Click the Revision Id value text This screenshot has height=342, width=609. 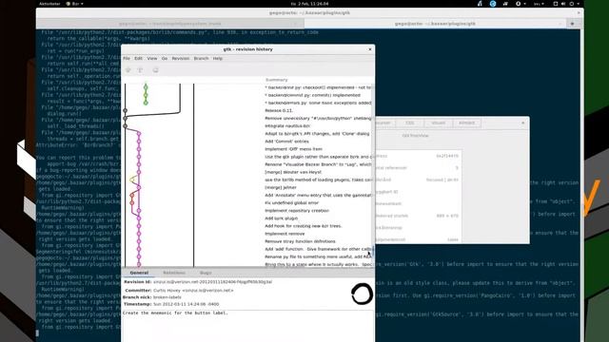click(212, 282)
